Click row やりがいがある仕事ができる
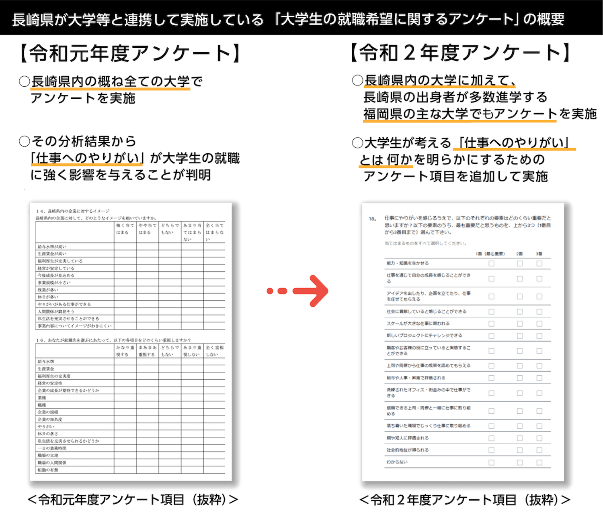603x517 pixels. tap(130, 304)
